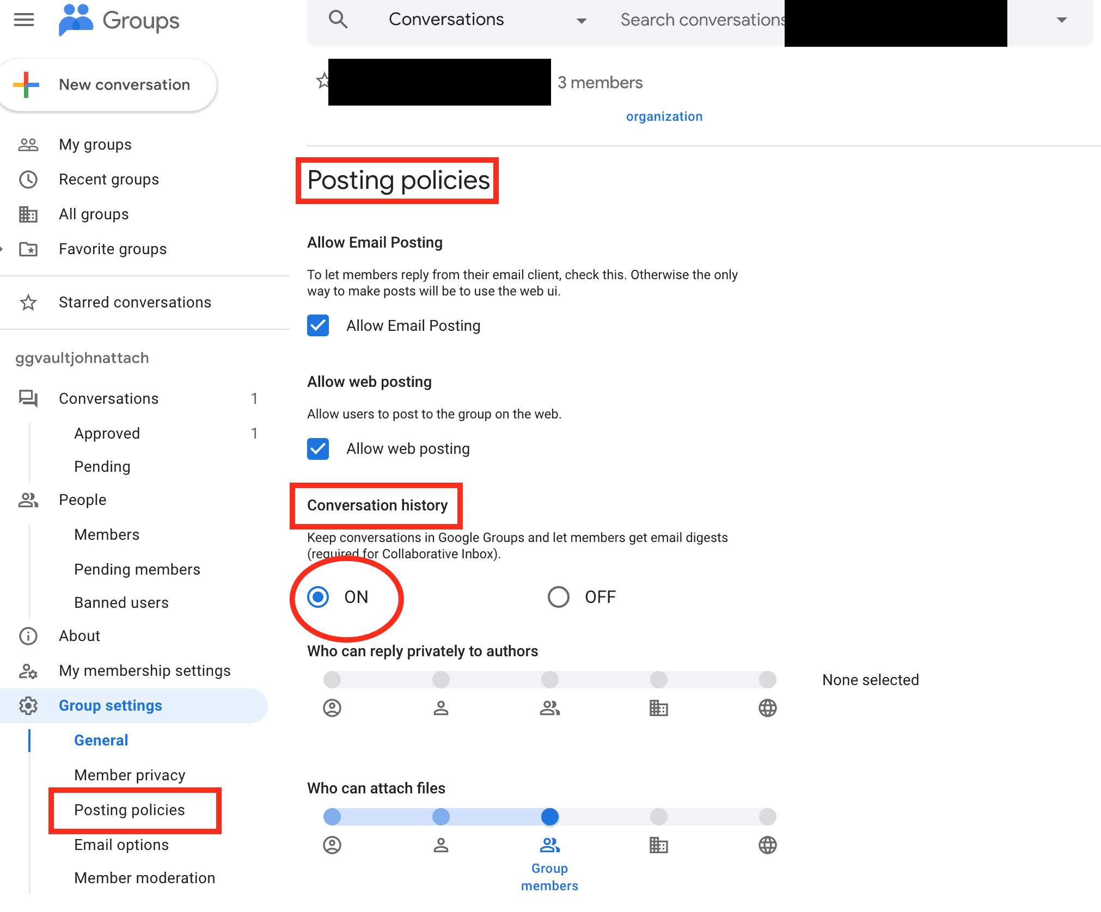The image size is (1101, 912).
Task: Click the Starred conversations star icon
Action: [x=28, y=303]
